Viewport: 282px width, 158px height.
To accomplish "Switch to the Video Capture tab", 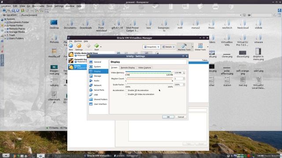I will (x=145, y=68).
